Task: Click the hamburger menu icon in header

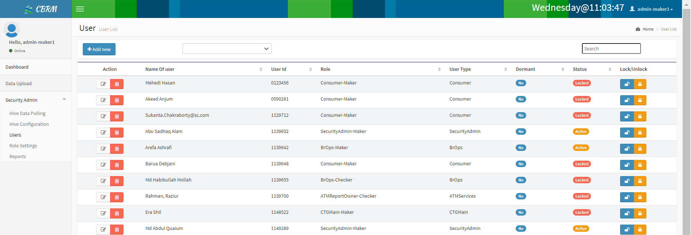Action: (80, 9)
